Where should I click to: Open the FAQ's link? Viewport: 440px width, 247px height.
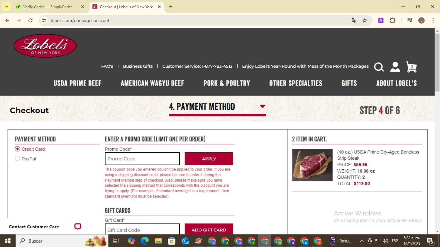click(107, 66)
